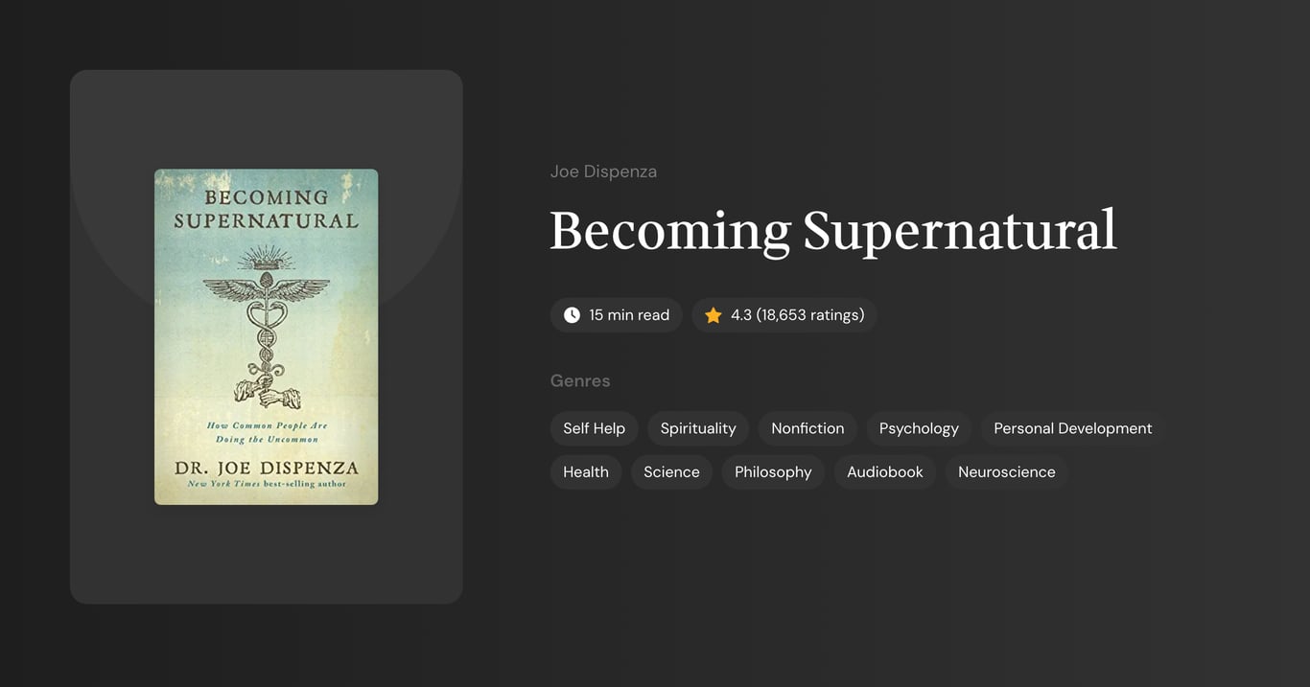Image resolution: width=1310 pixels, height=687 pixels.
Task: Select the Health genre tag
Action: (x=585, y=471)
